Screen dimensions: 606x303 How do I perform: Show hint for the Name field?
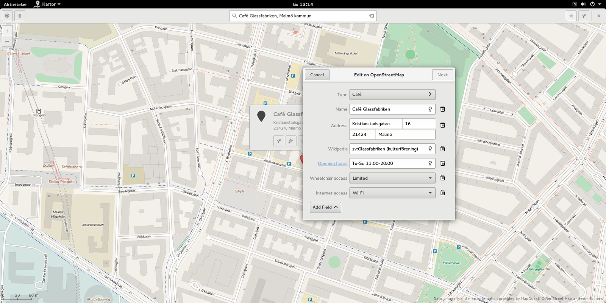coord(430,109)
